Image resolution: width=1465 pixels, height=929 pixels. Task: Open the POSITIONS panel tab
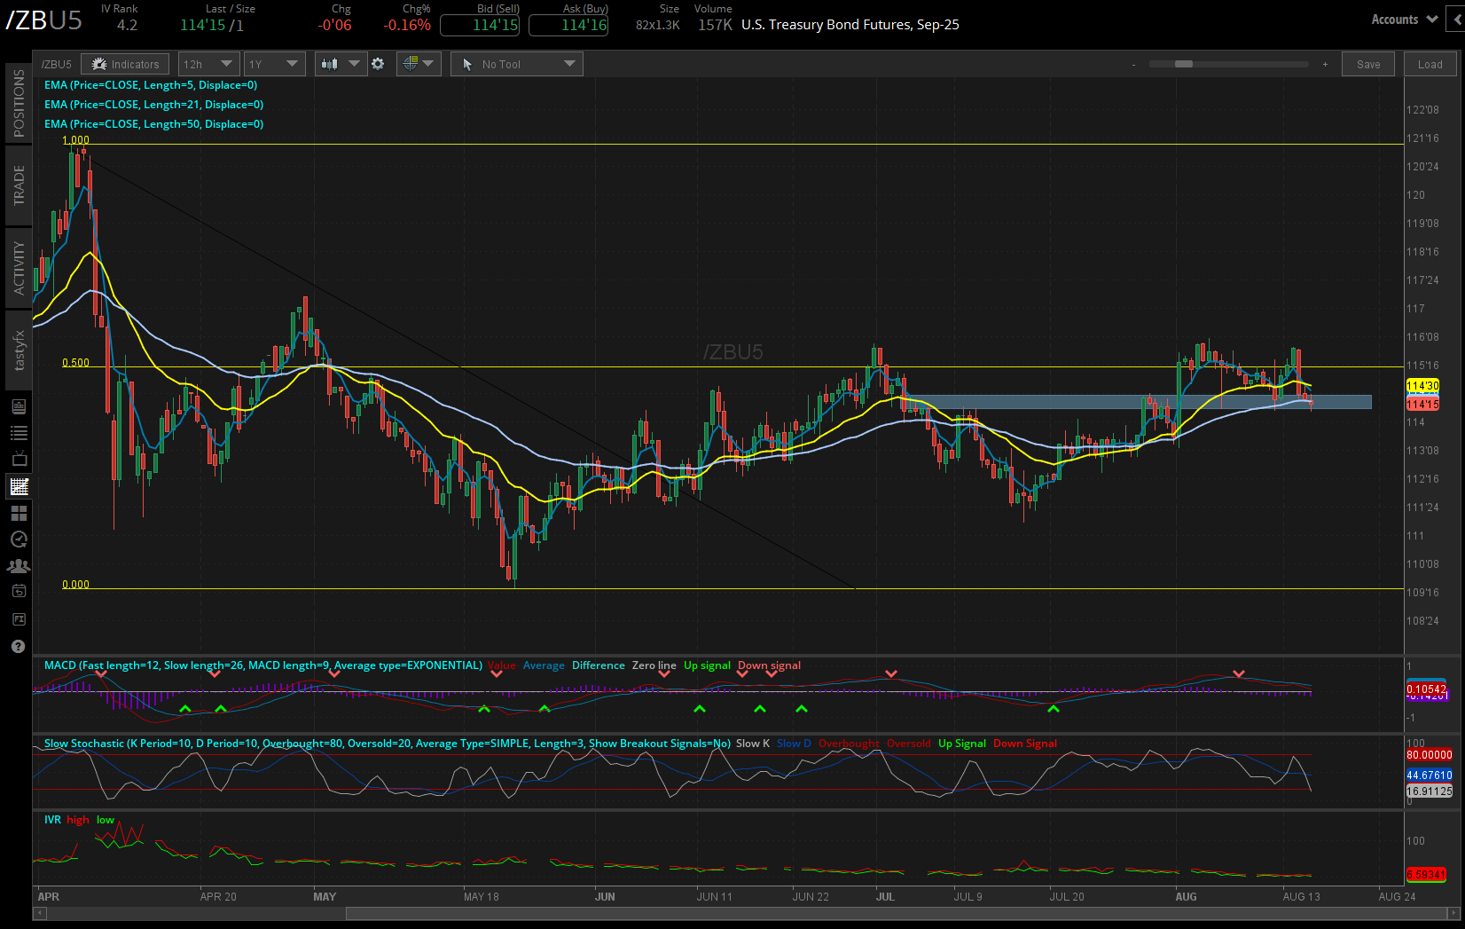18,104
